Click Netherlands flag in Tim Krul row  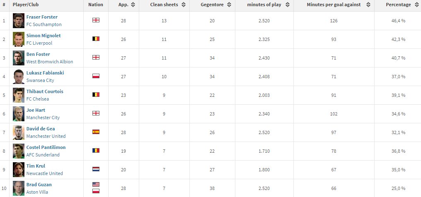pos(96,169)
